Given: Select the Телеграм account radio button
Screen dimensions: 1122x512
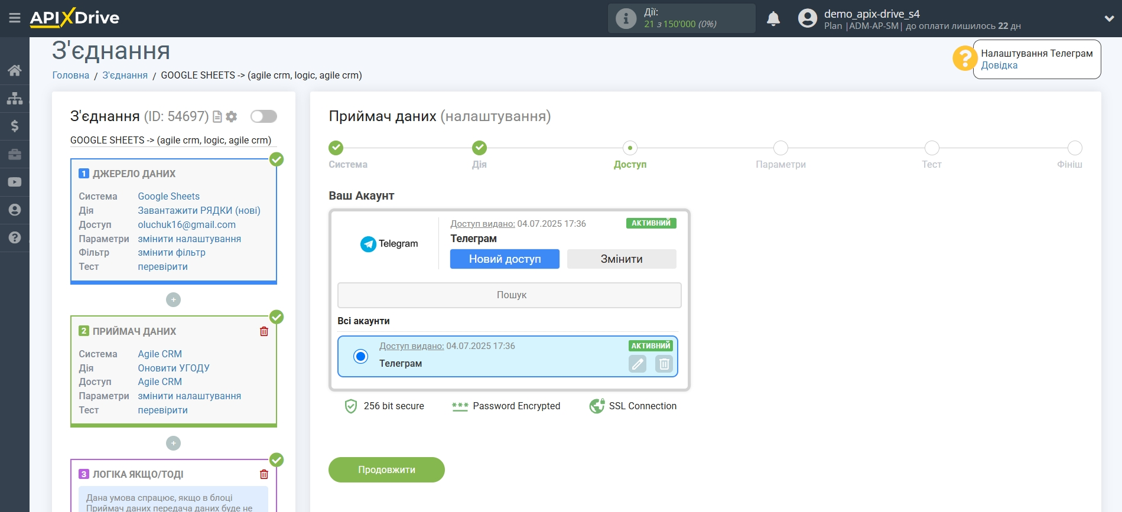Looking at the screenshot, I should pyautogui.click(x=360, y=356).
